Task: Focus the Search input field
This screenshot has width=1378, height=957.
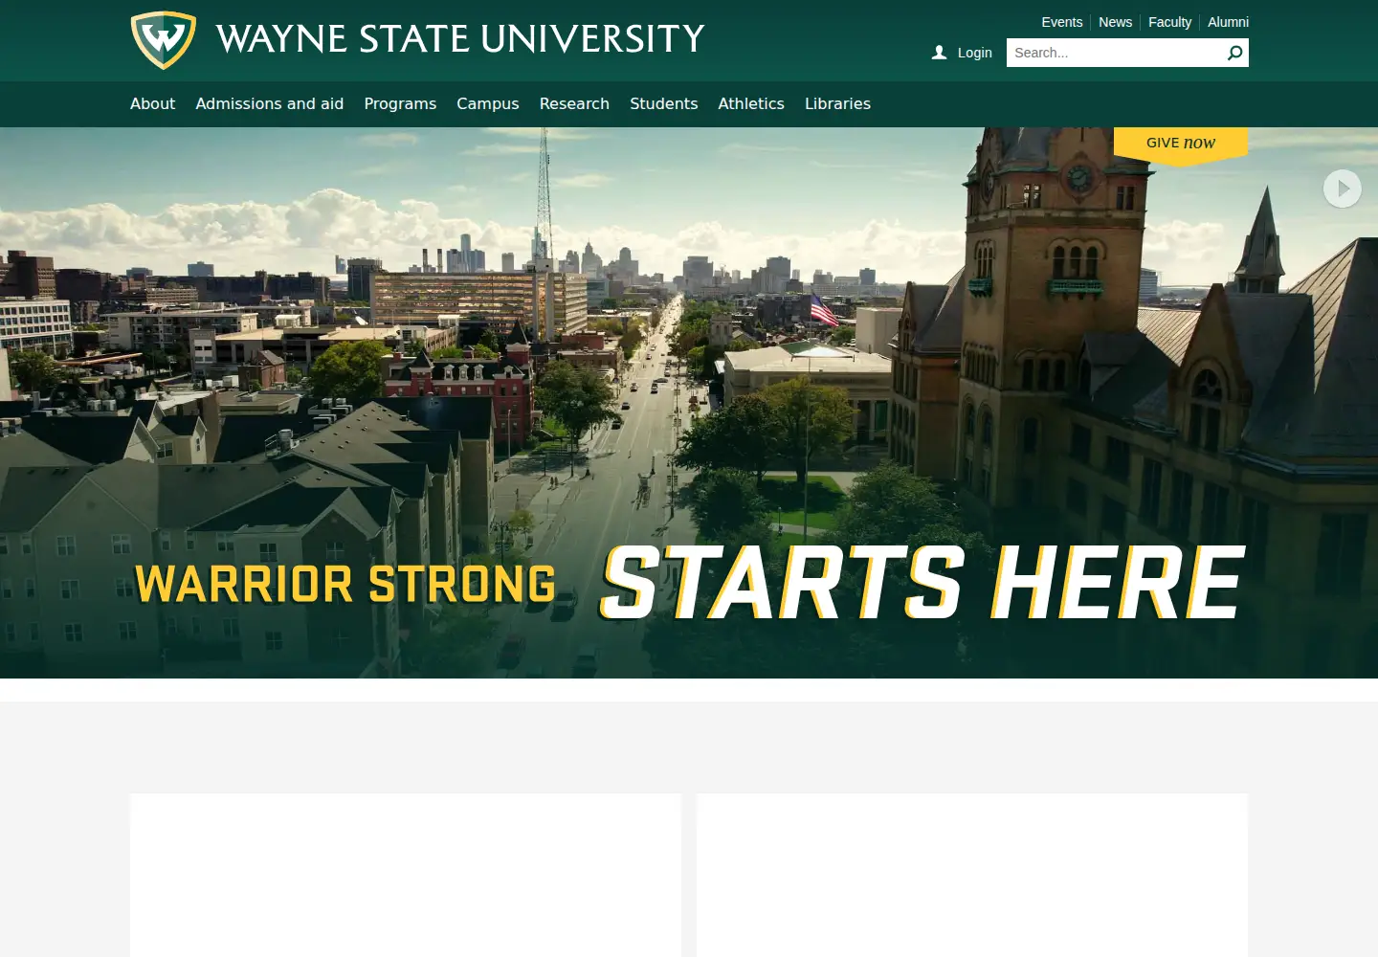Action: tap(1116, 53)
